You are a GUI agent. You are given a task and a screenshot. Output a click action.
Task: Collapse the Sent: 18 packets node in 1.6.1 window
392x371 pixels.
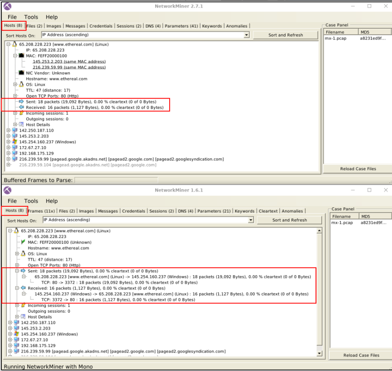(17, 271)
